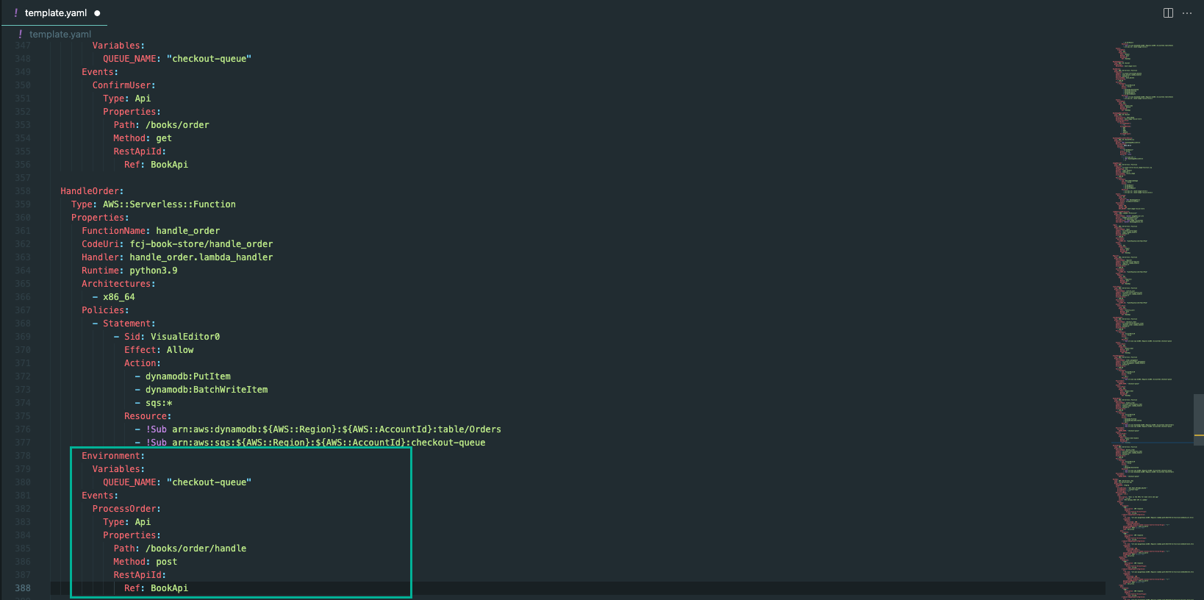Click the CodeUri value 'fcj-book-store/handle_order'

click(201, 244)
